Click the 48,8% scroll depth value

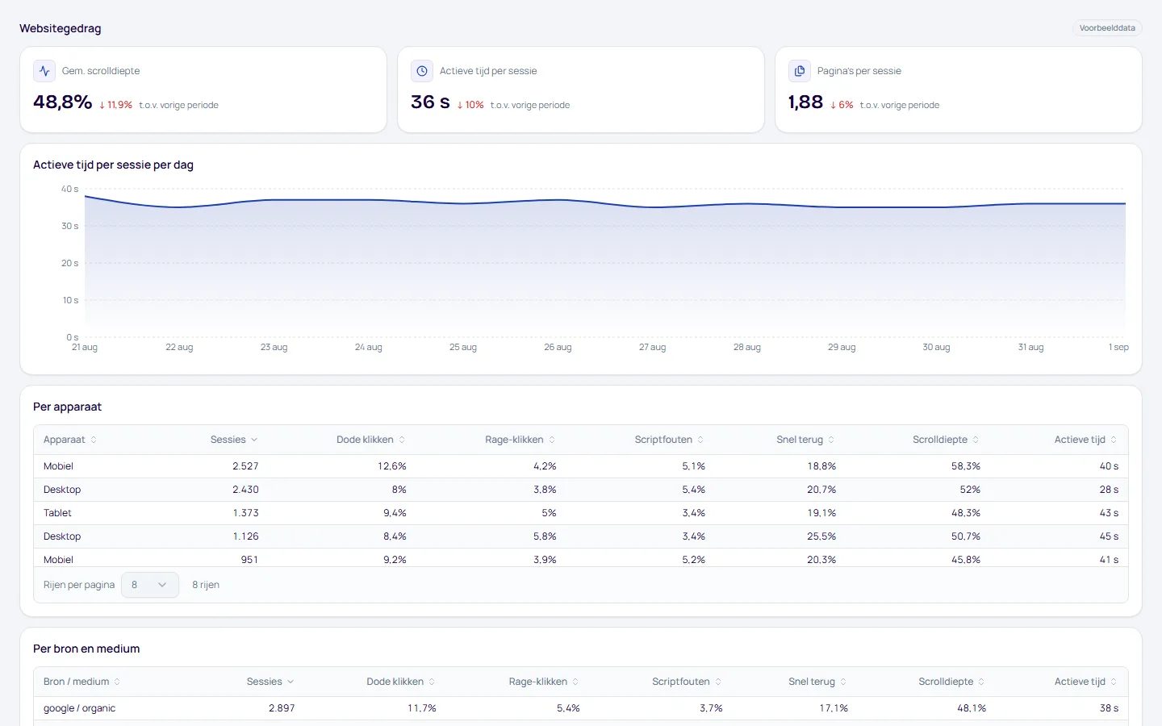[x=63, y=102]
